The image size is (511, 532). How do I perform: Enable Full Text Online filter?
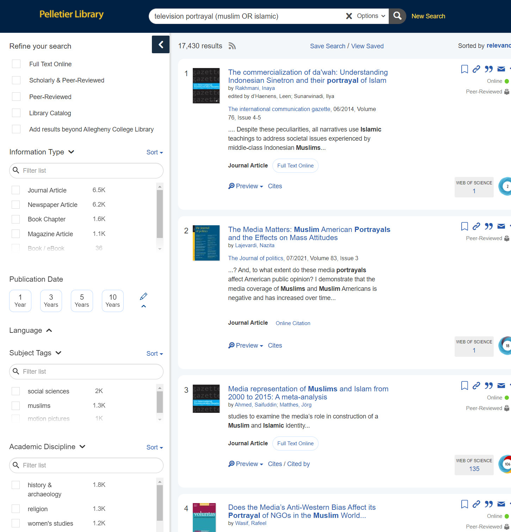click(16, 64)
